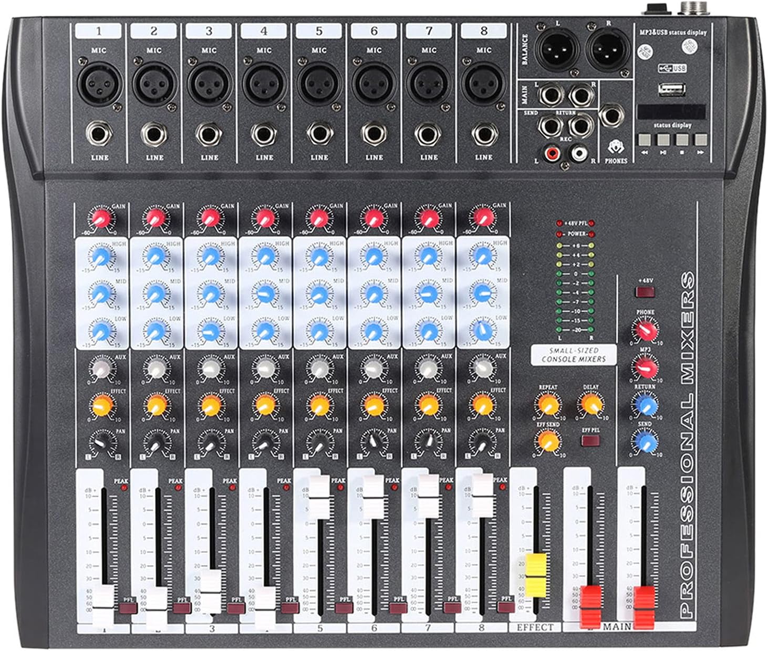Click the SEND jack socket

coord(551,126)
